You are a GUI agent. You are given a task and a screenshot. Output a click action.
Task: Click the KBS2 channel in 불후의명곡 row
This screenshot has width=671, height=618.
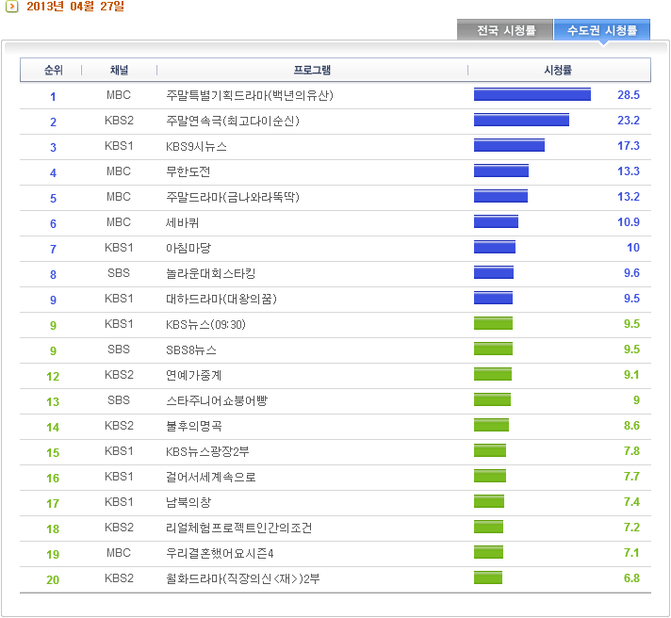point(119,426)
